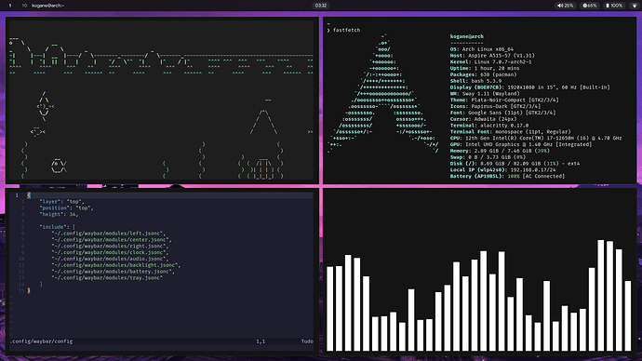Click the kogane@arch:~ window title in bar
Screen dimensions: 642x361
(47, 6)
